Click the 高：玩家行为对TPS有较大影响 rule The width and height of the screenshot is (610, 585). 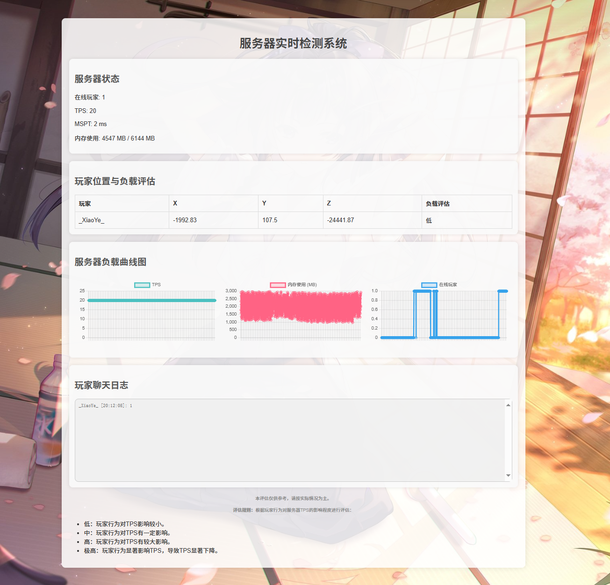[x=128, y=542]
